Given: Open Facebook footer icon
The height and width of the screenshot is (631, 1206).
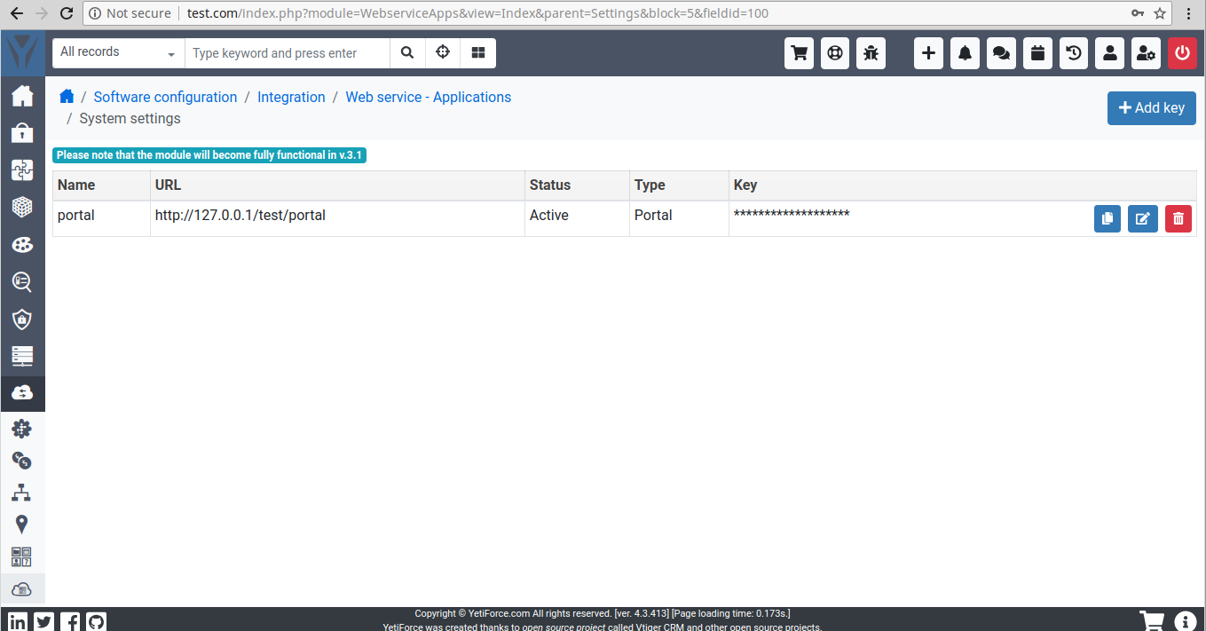Looking at the screenshot, I should [70, 621].
